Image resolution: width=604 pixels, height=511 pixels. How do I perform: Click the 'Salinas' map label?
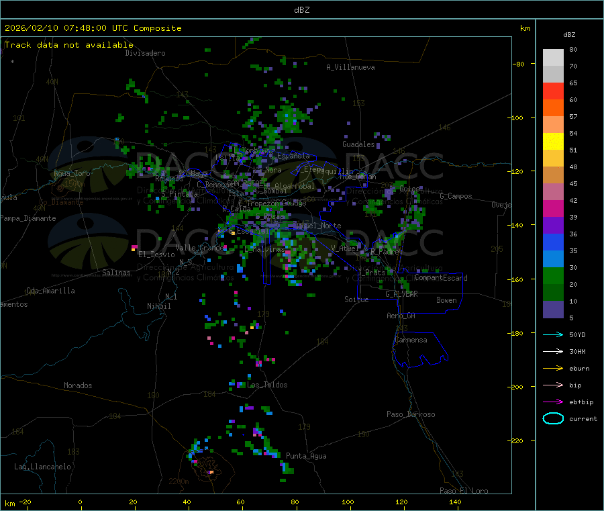pos(116,273)
